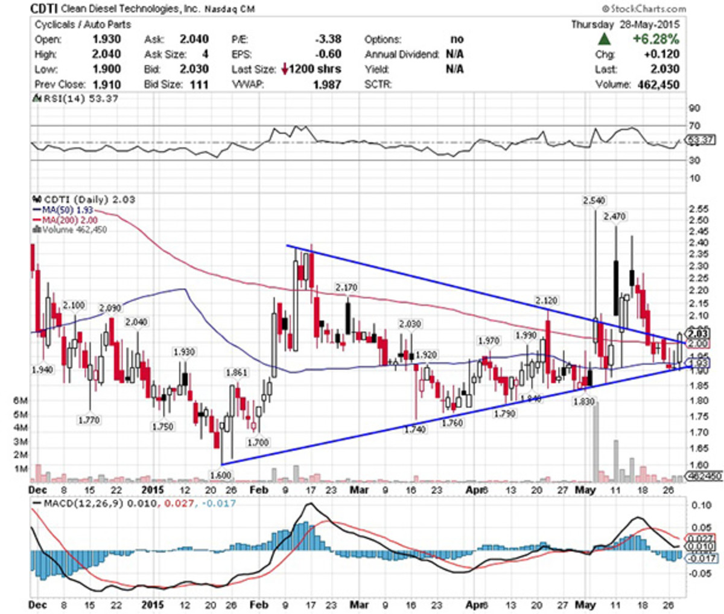Click the P/E value -3.38
Image resolution: width=724 pixels, height=614 pixels.
click(x=328, y=39)
